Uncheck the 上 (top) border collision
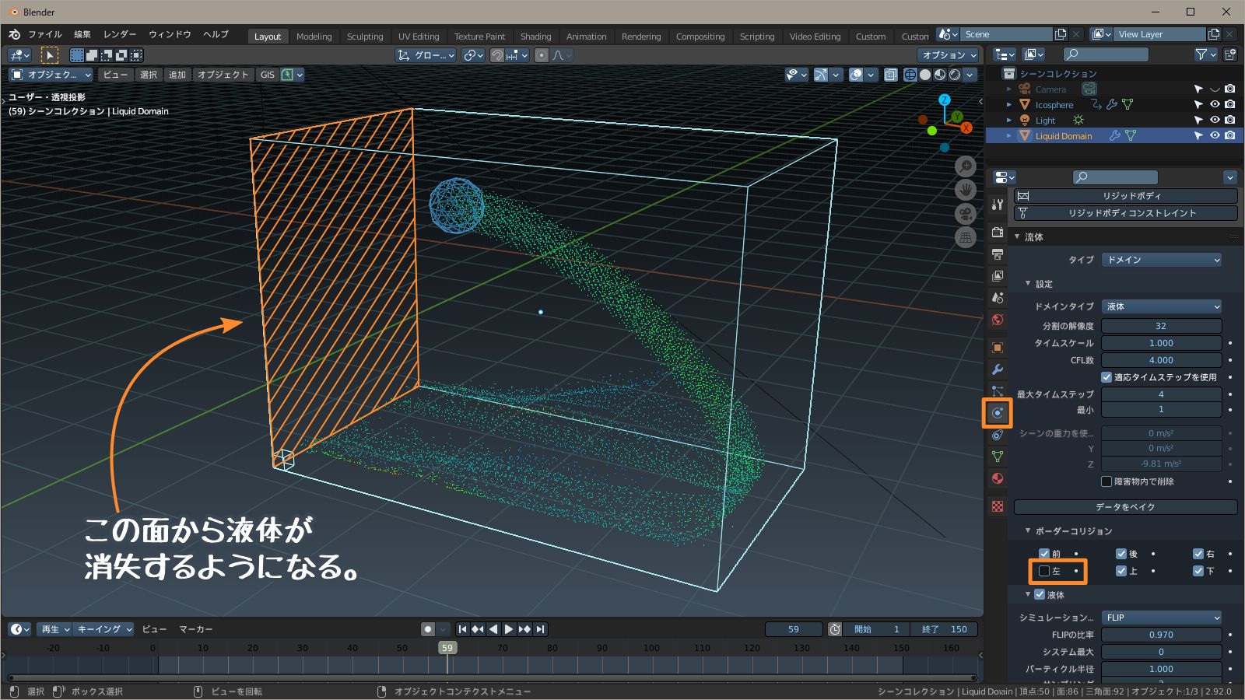This screenshot has width=1245, height=700. [x=1121, y=571]
